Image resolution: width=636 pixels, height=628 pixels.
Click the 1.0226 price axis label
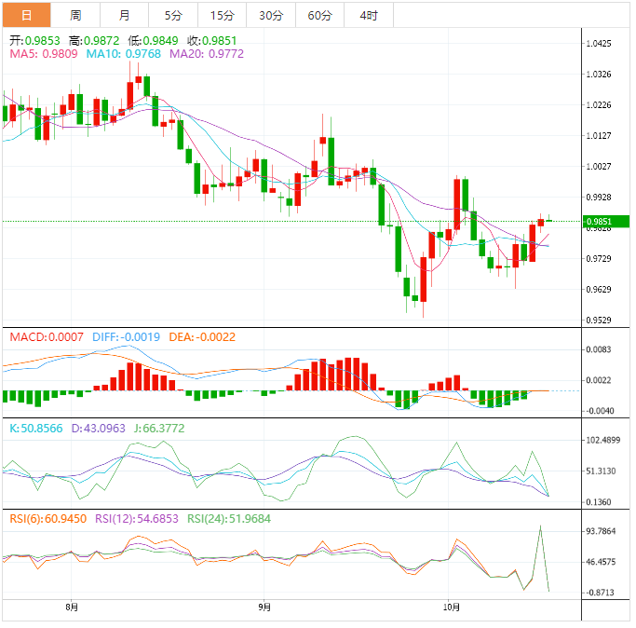pyautogui.click(x=599, y=105)
